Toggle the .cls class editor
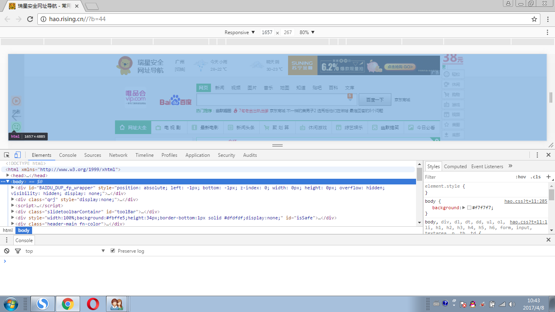555x312 pixels. click(535, 177)
